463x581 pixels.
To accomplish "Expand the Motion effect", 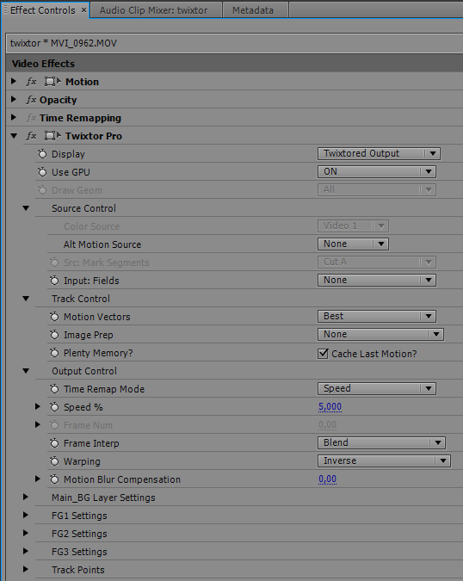I will [x=14, y=81].
